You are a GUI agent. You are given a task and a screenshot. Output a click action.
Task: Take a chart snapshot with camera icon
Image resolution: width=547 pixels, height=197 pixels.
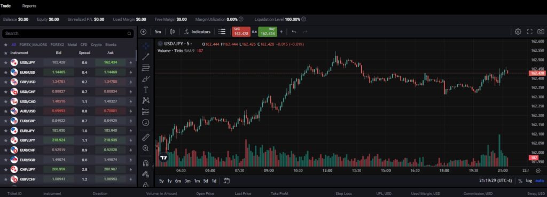[x=541, y=31]
